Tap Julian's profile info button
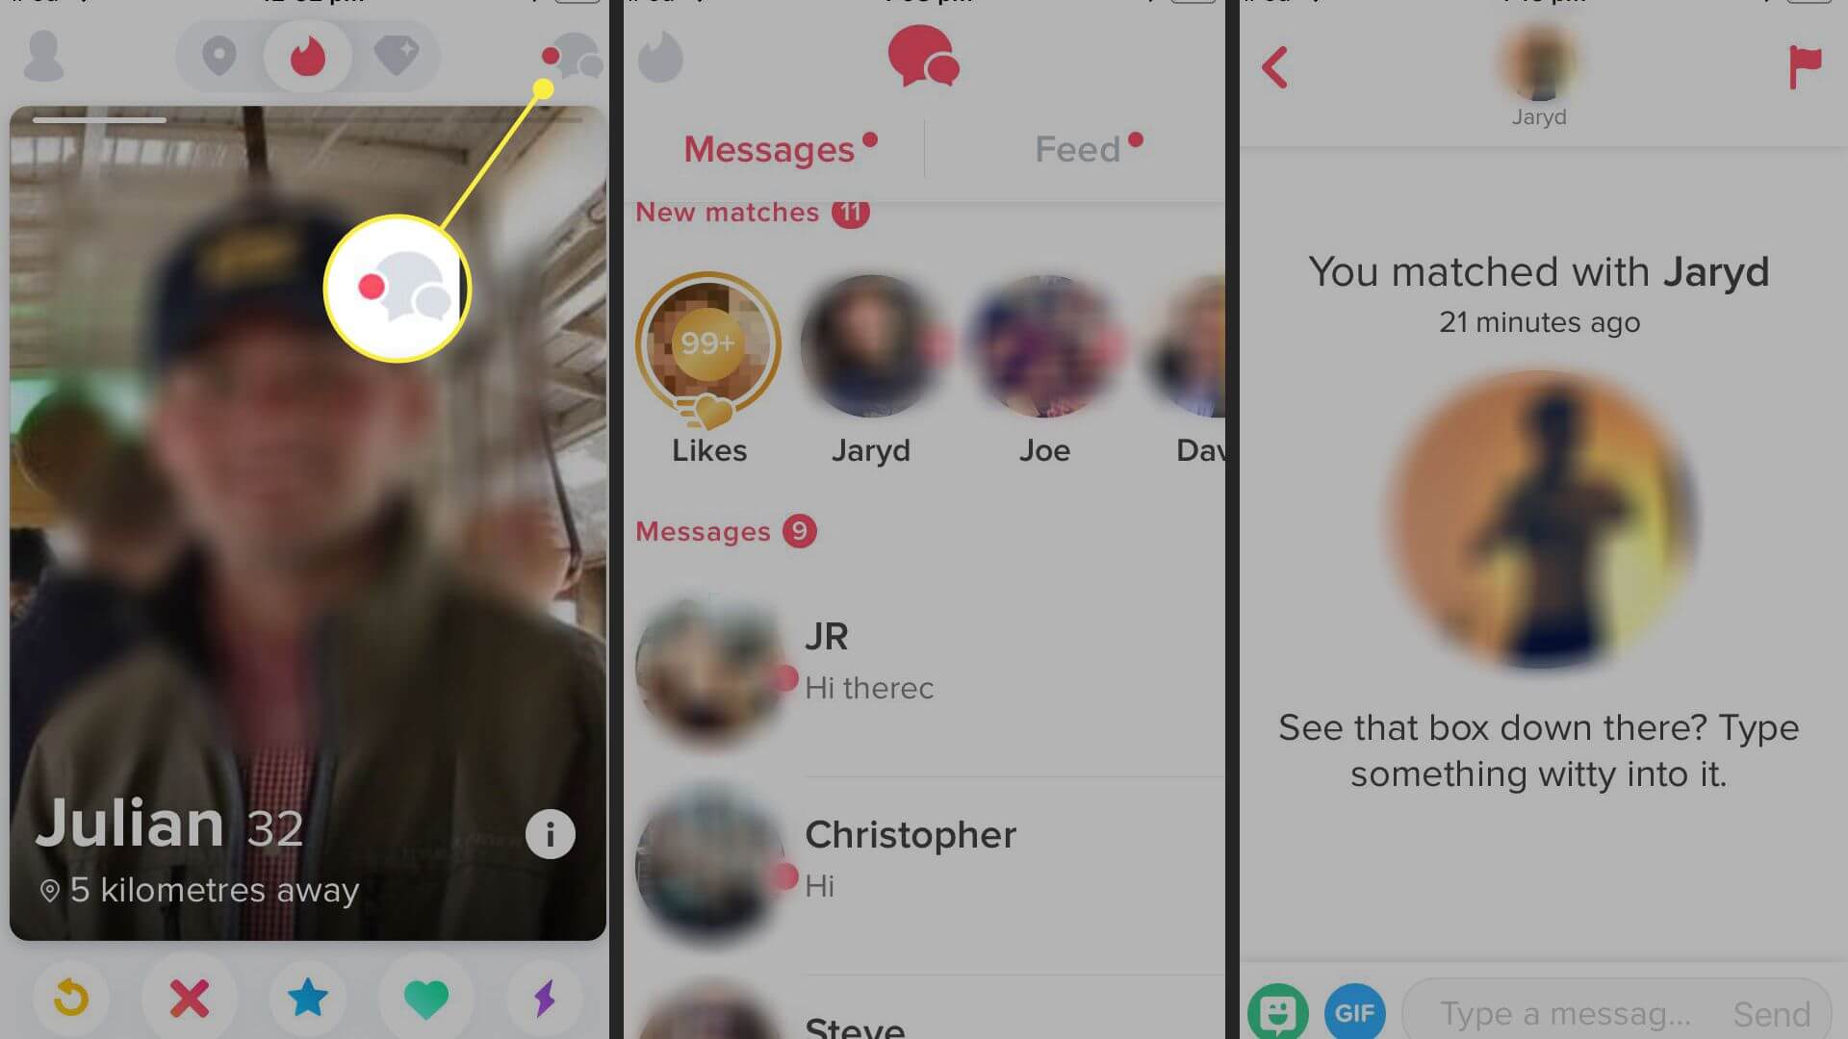Viewport: 1848px width, 1039px height. pos(551,833)
